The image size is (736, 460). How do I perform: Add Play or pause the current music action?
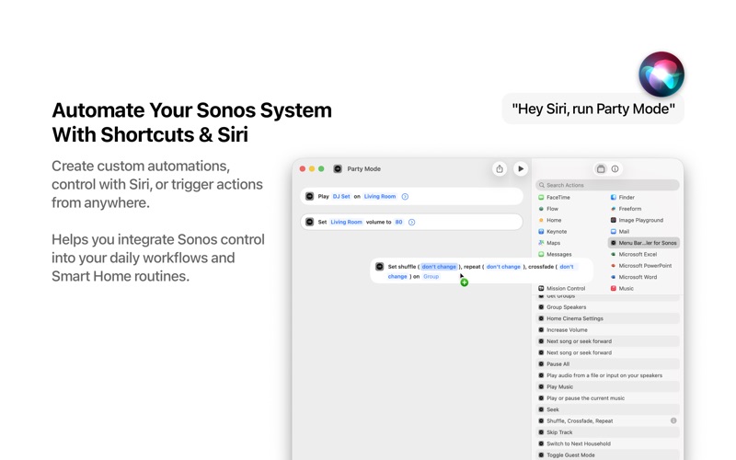click(x=608, y=398)
